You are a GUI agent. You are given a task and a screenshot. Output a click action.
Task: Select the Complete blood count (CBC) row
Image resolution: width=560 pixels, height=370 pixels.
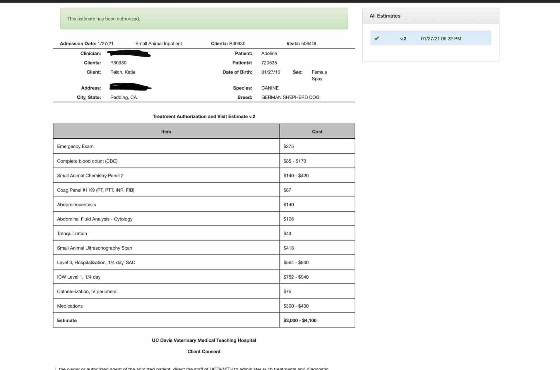(204, 161)
